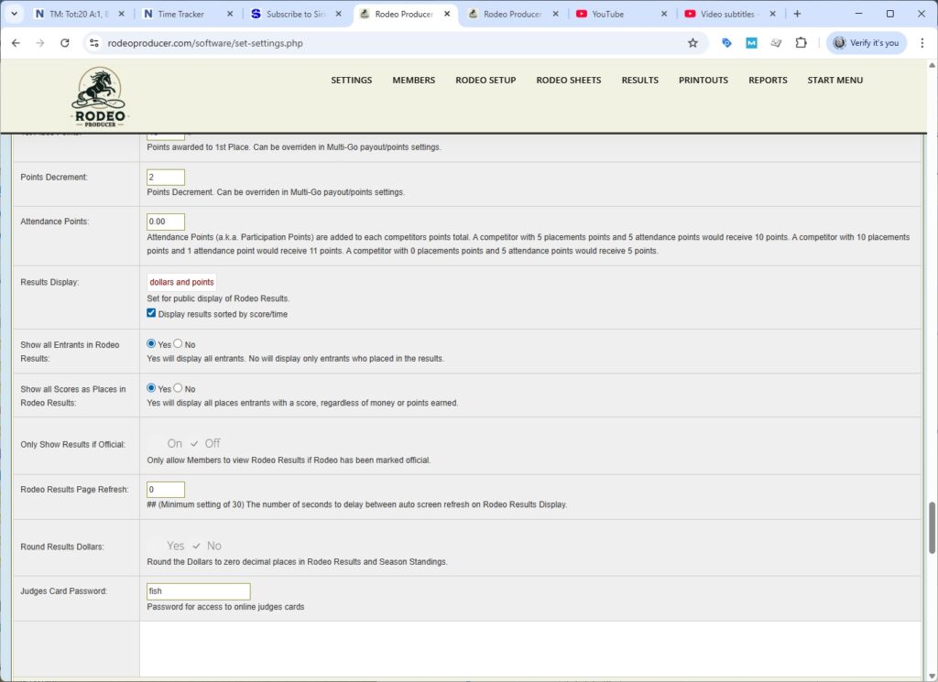Open the price-tag extension icon
Viewport: 938px width, 682px height.
pyautogui.click(x=725, y=42)
